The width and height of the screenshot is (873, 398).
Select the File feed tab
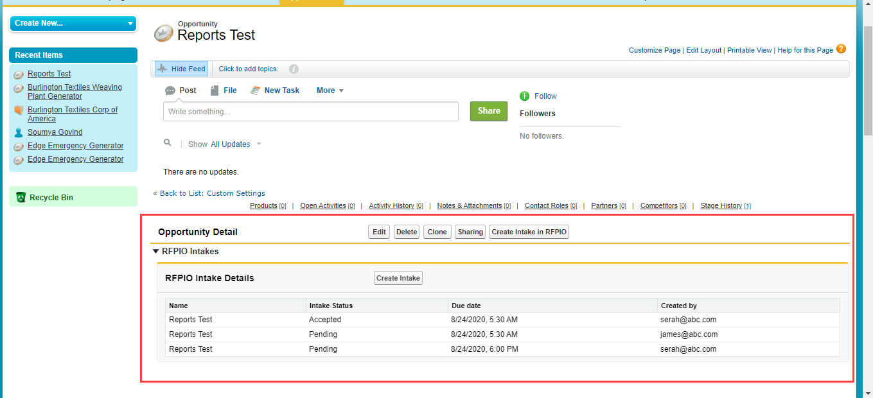point(224,91)
